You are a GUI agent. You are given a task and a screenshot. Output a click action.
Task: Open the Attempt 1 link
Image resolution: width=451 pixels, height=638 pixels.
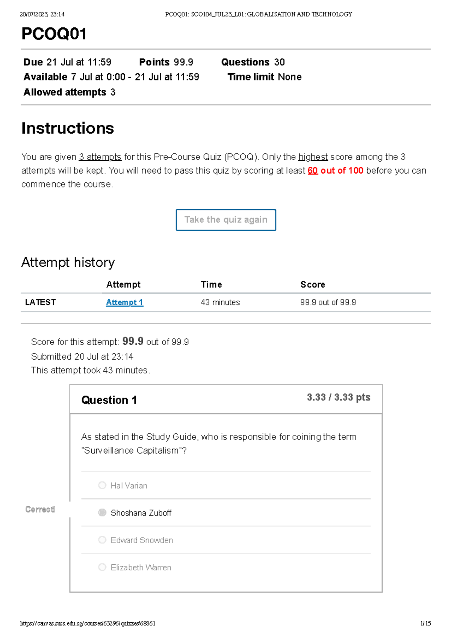[x=124, y=302]
